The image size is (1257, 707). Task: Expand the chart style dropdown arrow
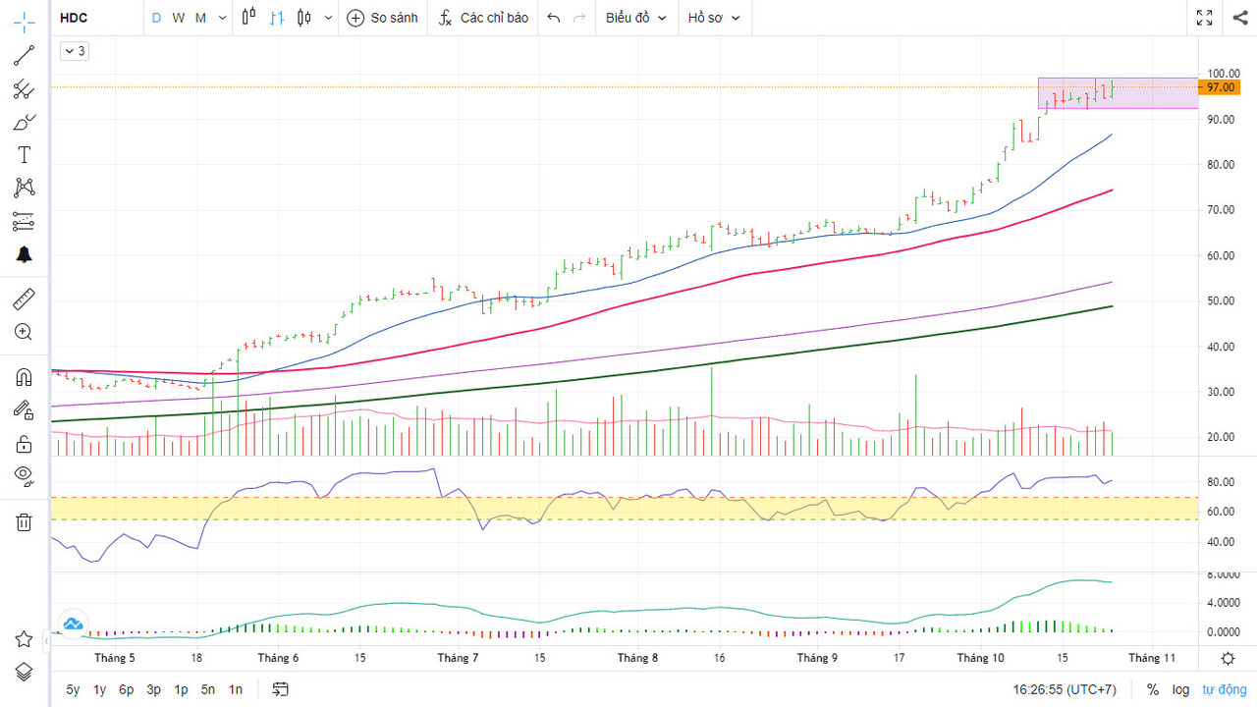tap(328, 18)
